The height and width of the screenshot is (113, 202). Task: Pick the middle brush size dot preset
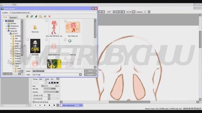pyautogui.click(x=45, y=105)
